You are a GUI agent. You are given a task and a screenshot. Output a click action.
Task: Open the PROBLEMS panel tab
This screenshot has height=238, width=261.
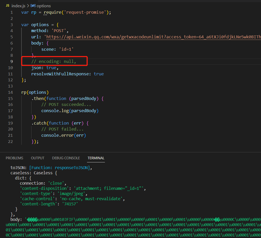pos(15,158)
